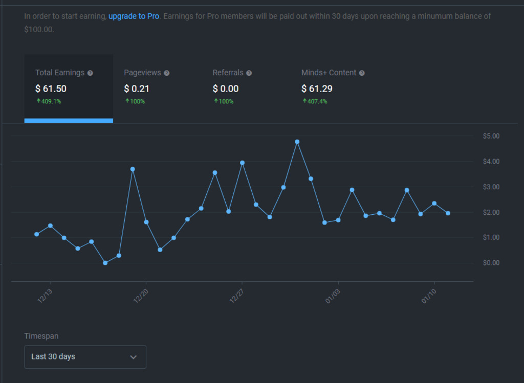This screenshot has width=524, height=383.
Task: Click the lowest data point at $0.00
Action: tap(105, 263)
